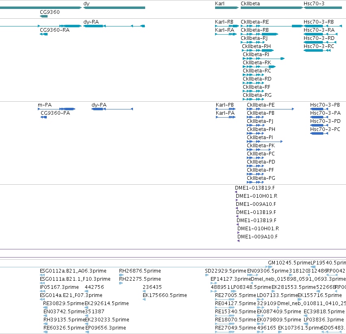This screenshot has height=334, width=346.
Task: Click transcript CkIIbeta-RB
Action: tap(255, 30)
